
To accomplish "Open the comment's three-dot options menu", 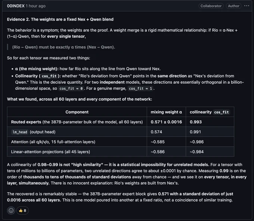I will (x=247, y=6).
